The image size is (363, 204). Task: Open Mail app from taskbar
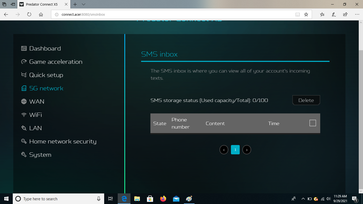tap(176, 199)
